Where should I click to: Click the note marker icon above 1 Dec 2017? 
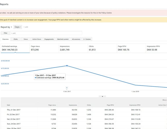click(x=67, y=88)
